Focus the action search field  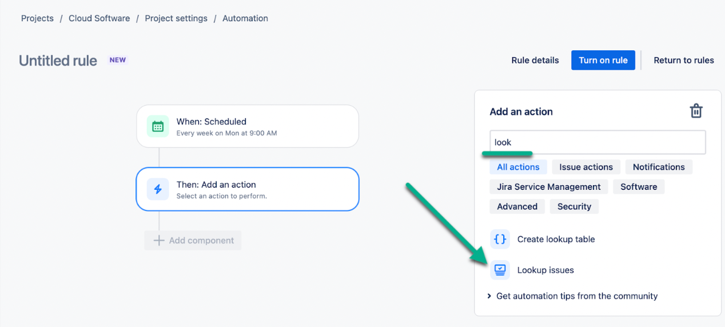[597, 142]
